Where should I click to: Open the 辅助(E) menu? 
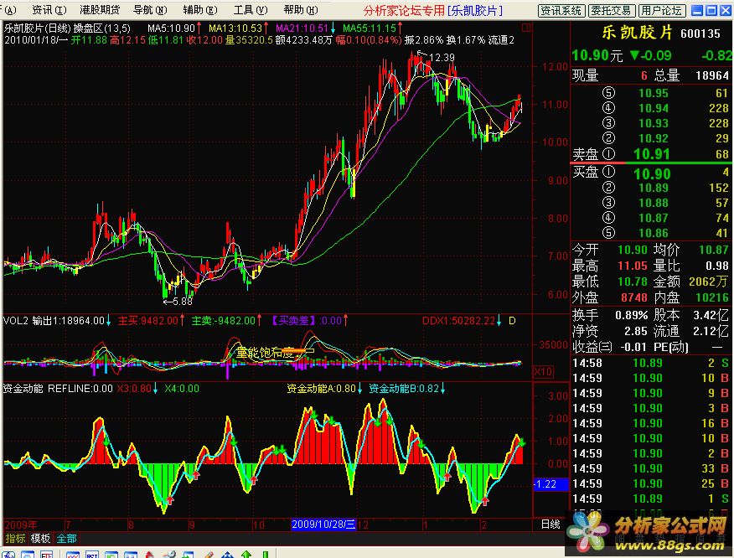tap(200, 10)
